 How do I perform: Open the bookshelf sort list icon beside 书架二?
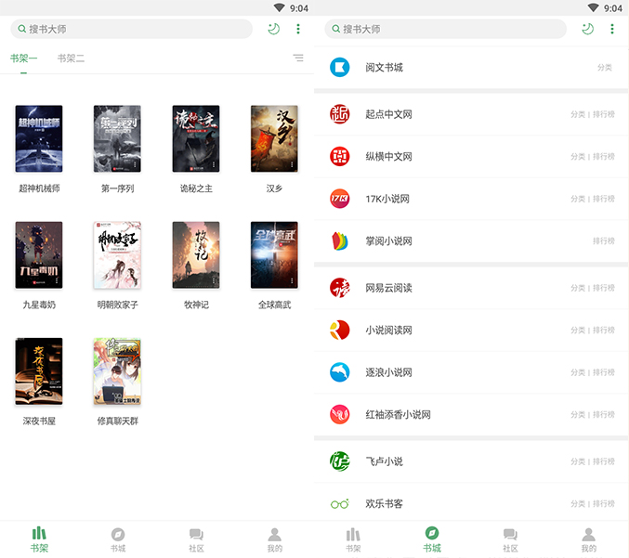298,58
